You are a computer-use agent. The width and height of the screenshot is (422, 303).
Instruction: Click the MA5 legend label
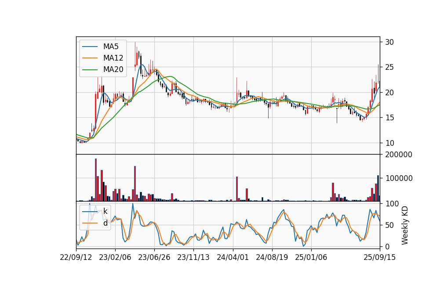(111, 47)
